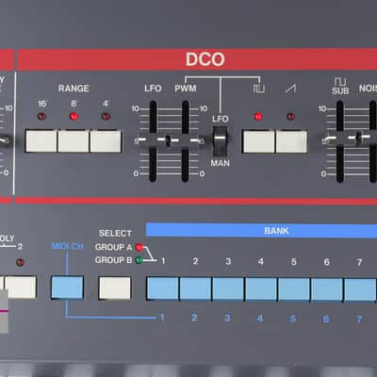
Task: Select the 16' range button
Action: 41,141
